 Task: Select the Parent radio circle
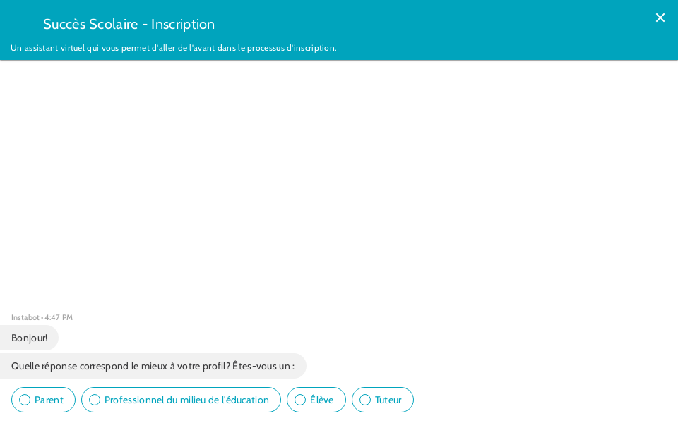point(25,400)
